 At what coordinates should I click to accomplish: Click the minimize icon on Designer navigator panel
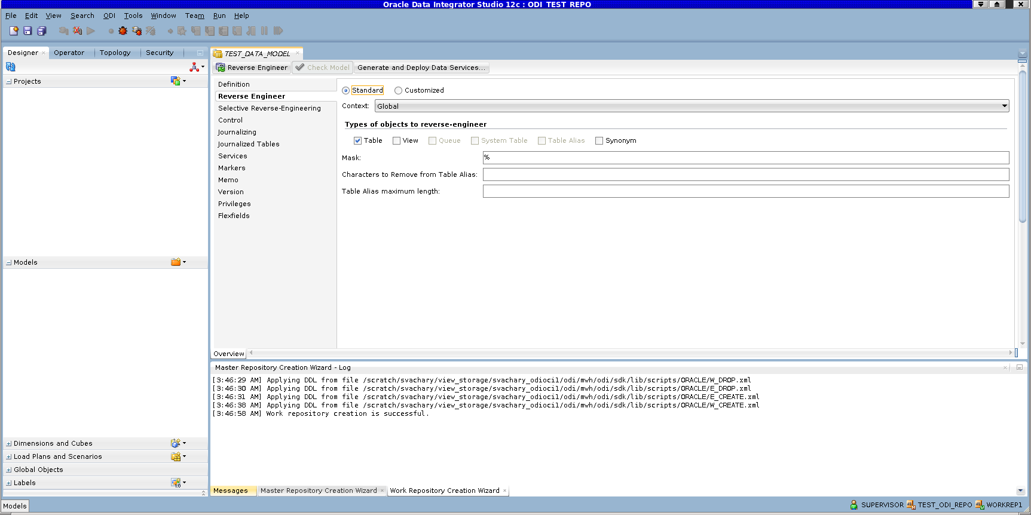click(x=200, y=53)
